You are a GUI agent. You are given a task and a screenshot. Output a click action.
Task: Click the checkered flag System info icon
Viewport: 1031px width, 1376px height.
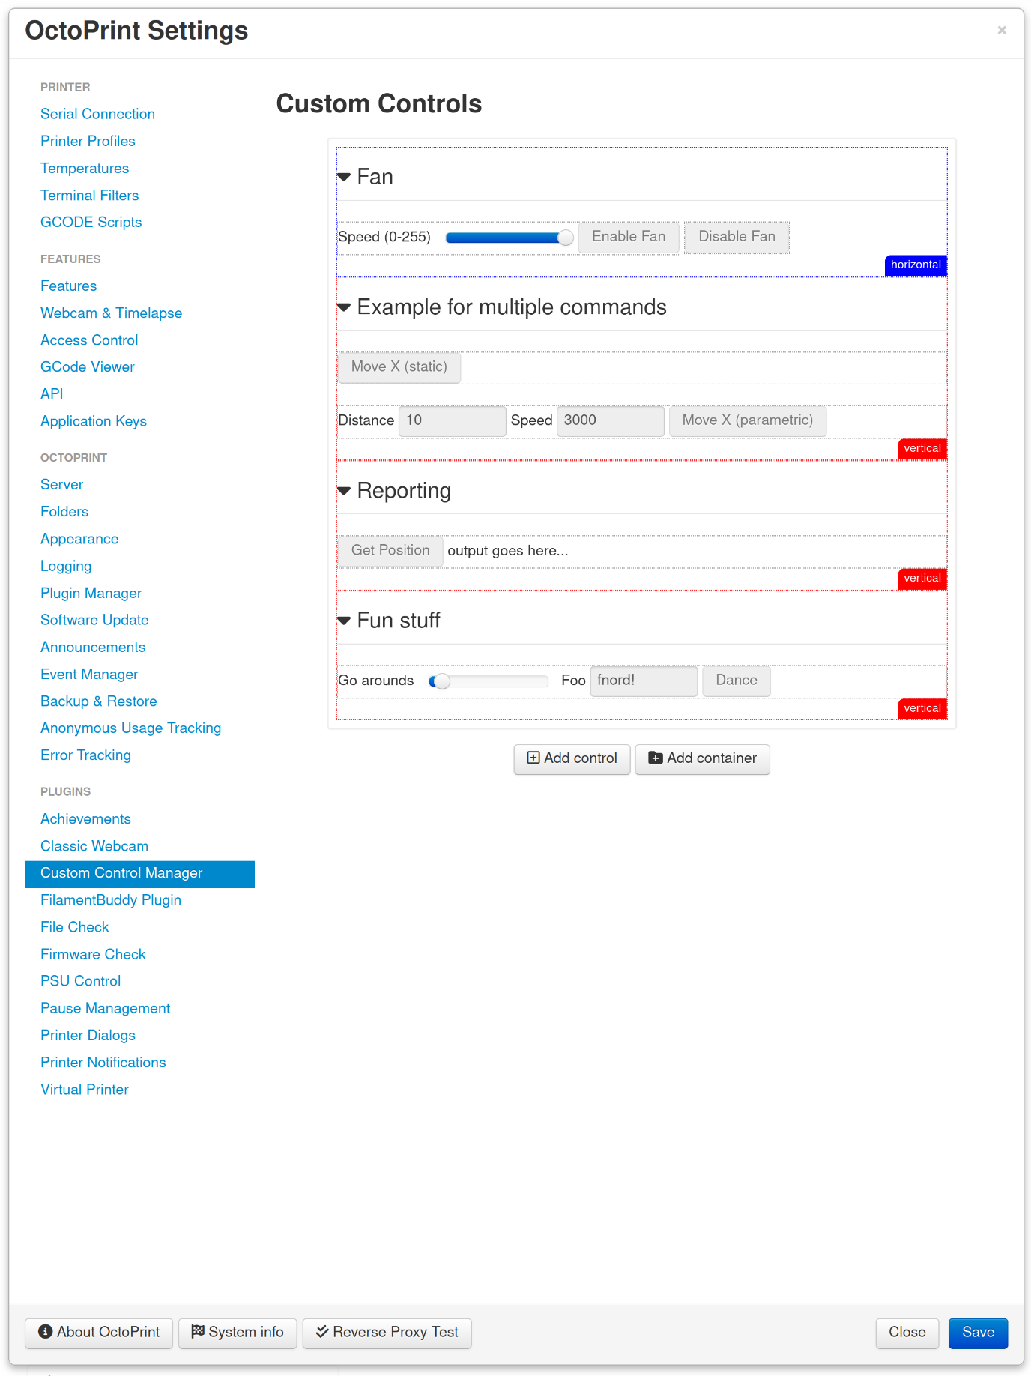click(198, 1331)
